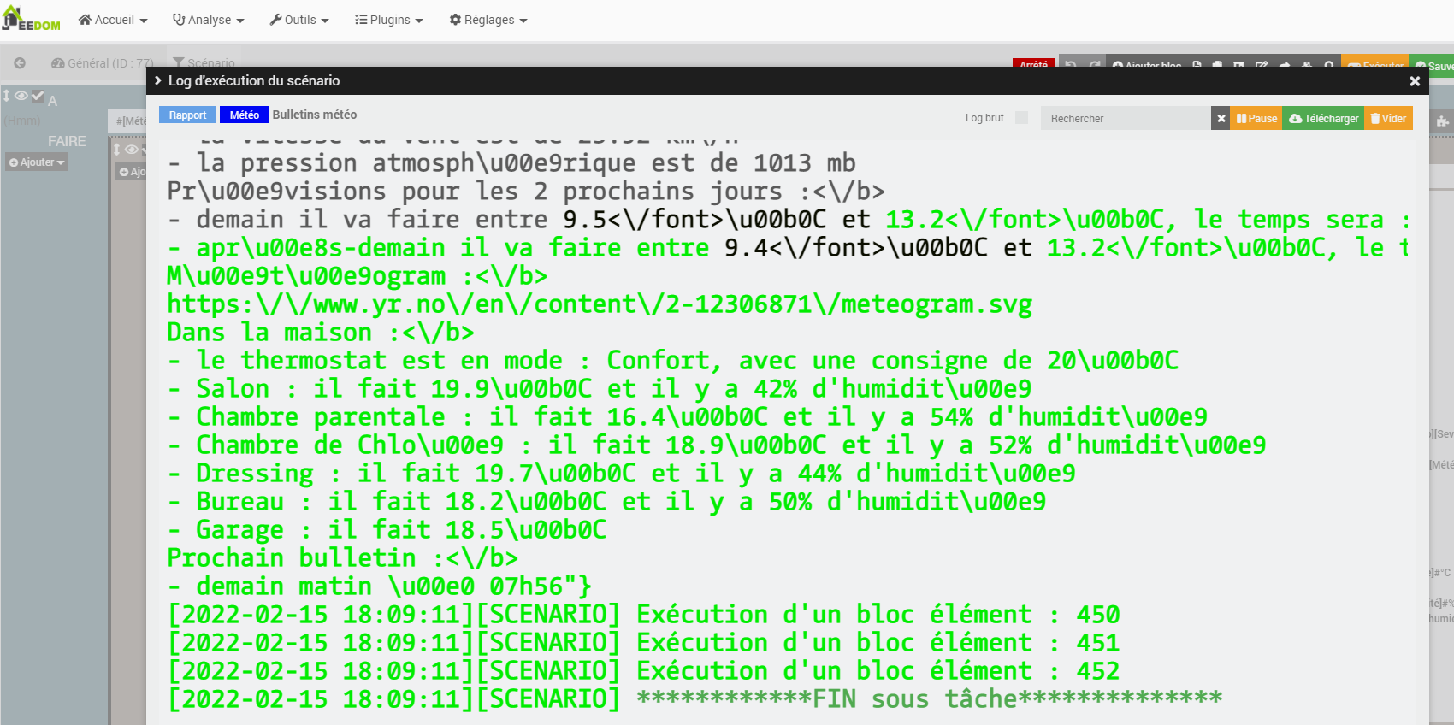
Task: Toggle the Log brut checkbox
Action: pyautogui.click(x=1021, y=118)
